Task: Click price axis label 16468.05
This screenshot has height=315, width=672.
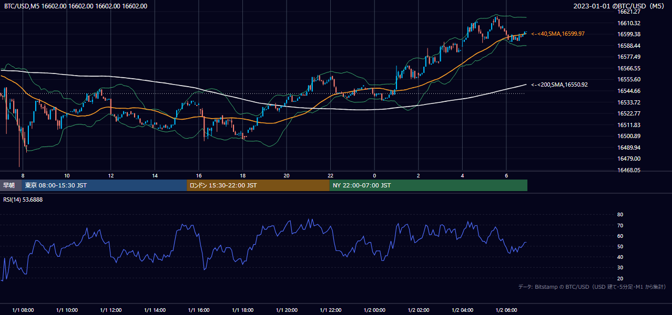Action: pos(629,170)
